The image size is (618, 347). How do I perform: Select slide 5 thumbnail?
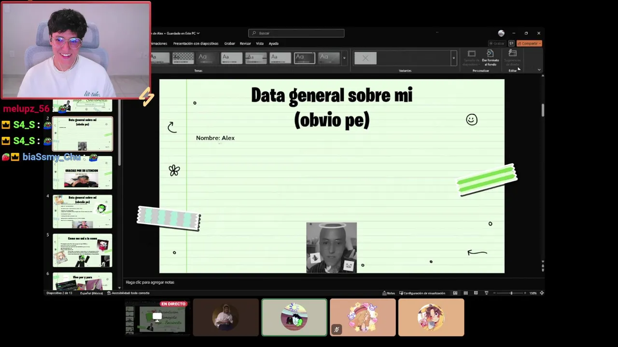(x=83, y=251)
